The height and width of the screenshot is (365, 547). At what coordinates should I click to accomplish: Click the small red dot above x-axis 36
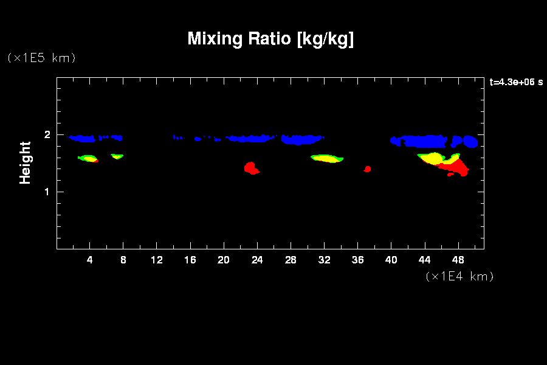367,169
